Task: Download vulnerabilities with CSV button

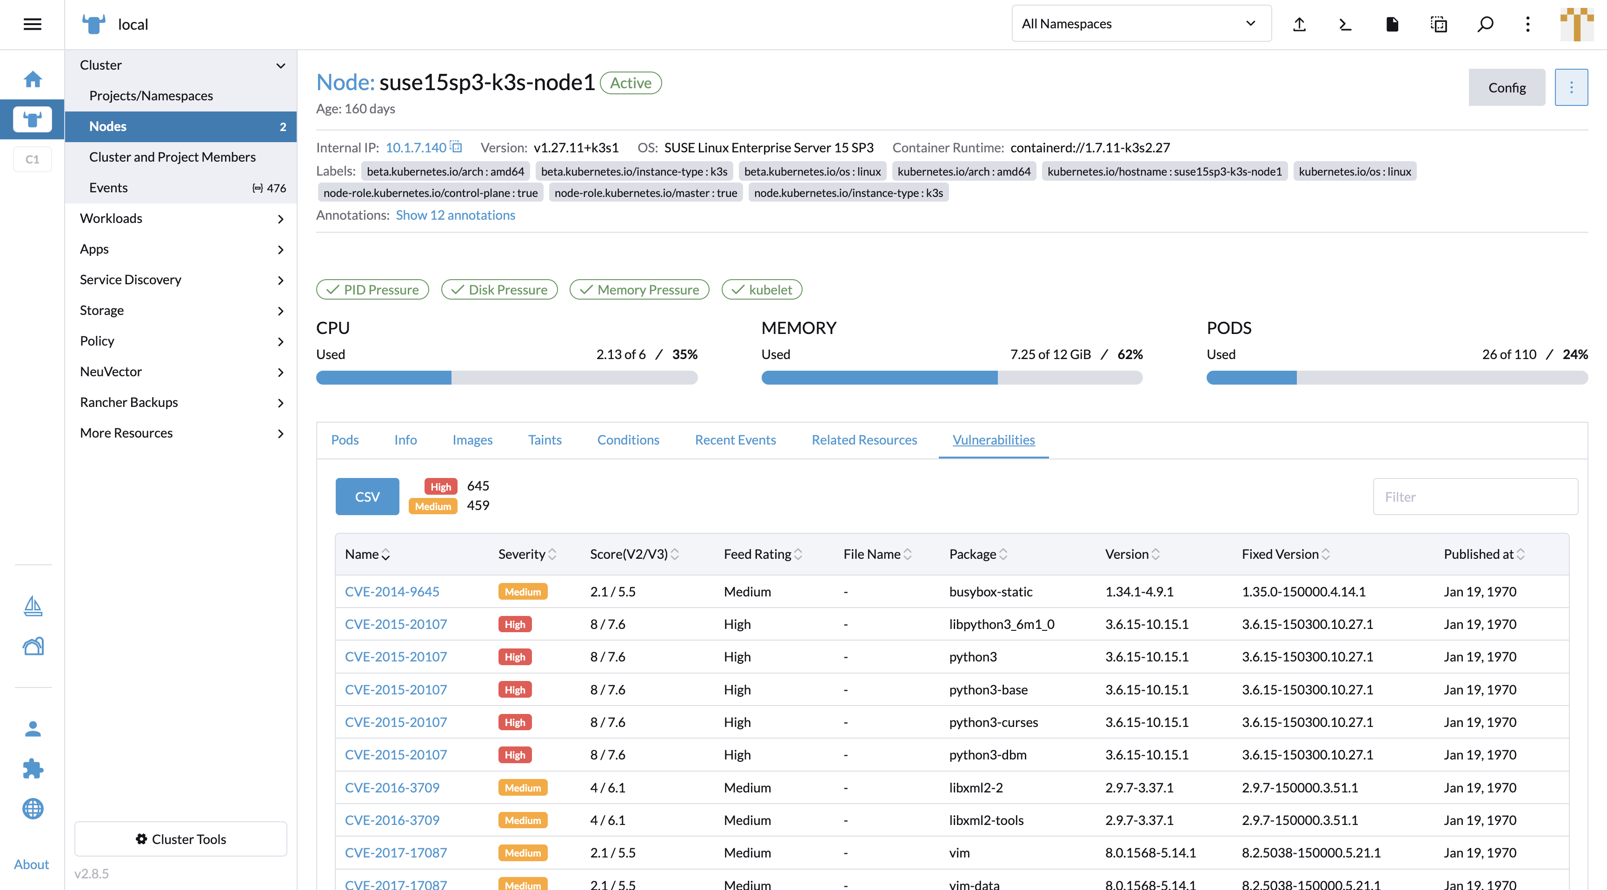Action: pyautogui.click(x=367, y=497)
